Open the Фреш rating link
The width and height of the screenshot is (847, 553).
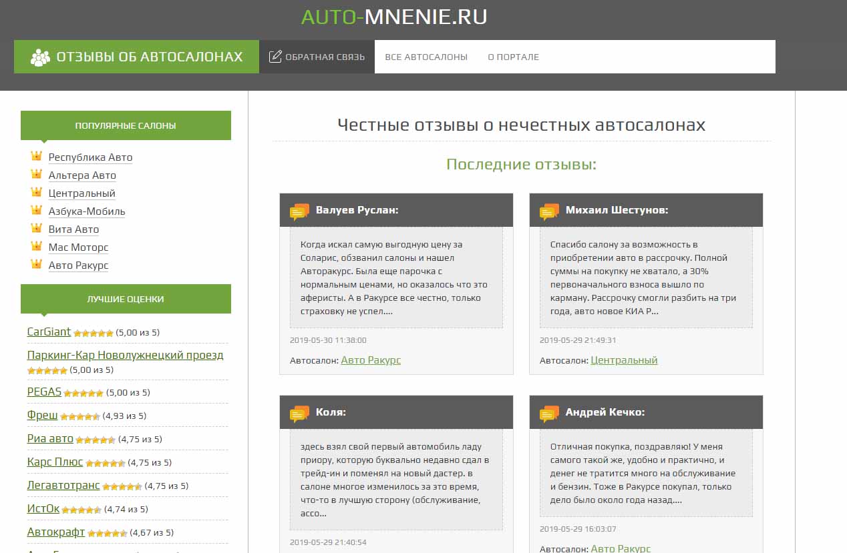(42, 415)
